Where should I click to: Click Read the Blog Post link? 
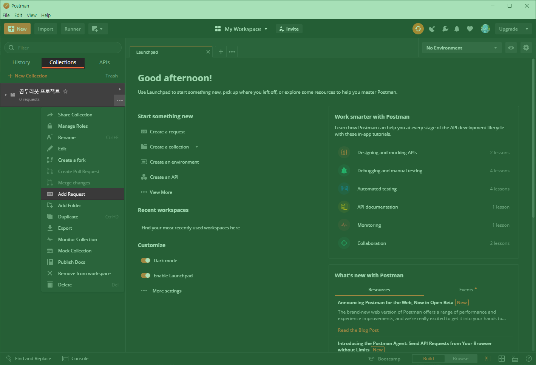coord(358,330)
